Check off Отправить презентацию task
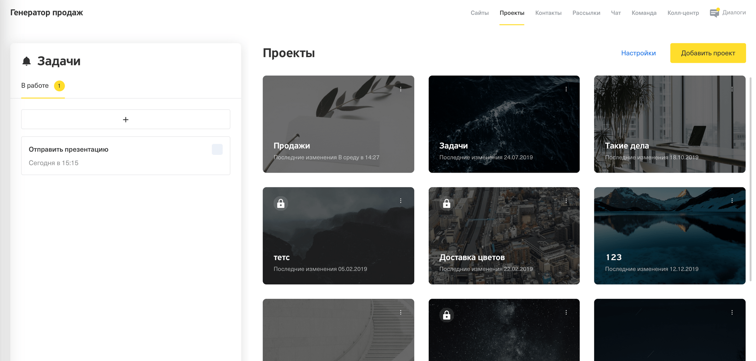Screen dimensions: 756x361 [x=217, y=149]
